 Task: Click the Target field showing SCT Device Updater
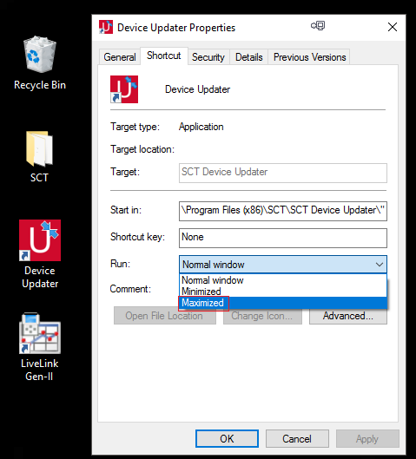[283, 173]
